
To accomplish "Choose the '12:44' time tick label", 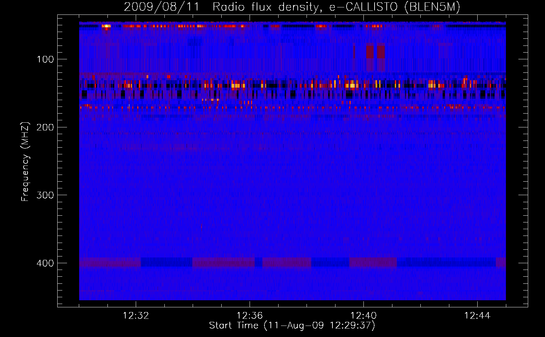I will coord(477,316).
